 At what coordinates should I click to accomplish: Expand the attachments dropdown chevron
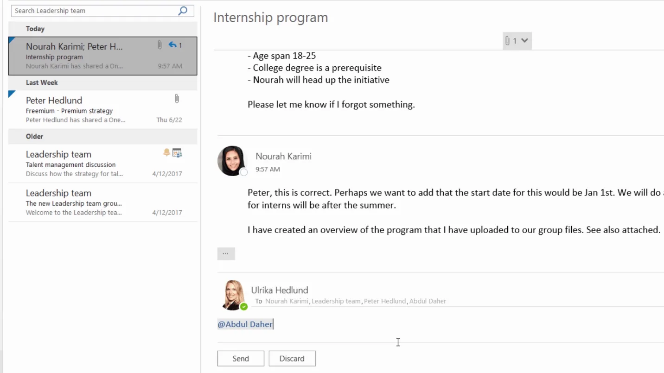pos(524,40)
